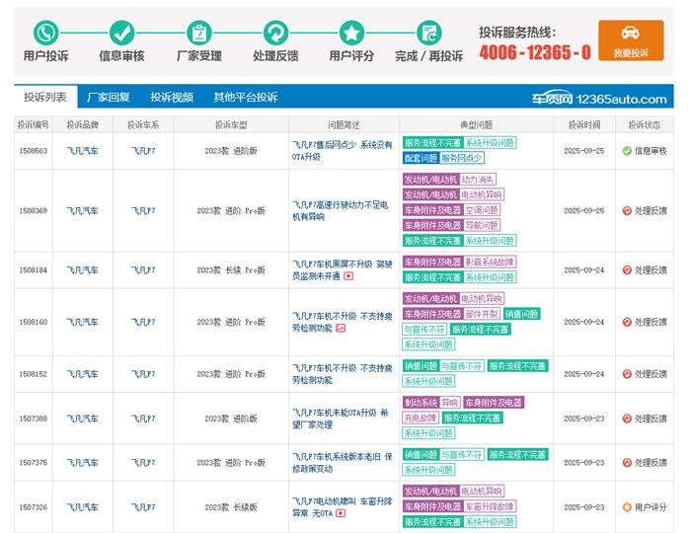Click the 完成/再投诉 document step icon
This screenshot has height=533, width=691.
428,32
